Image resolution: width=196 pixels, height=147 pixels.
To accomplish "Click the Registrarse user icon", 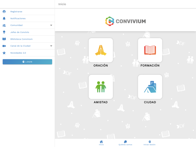I will tap(4, 12).
